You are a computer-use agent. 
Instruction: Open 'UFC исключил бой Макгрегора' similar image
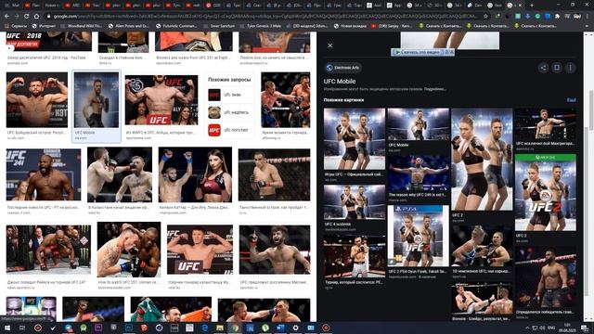[546, 124]
